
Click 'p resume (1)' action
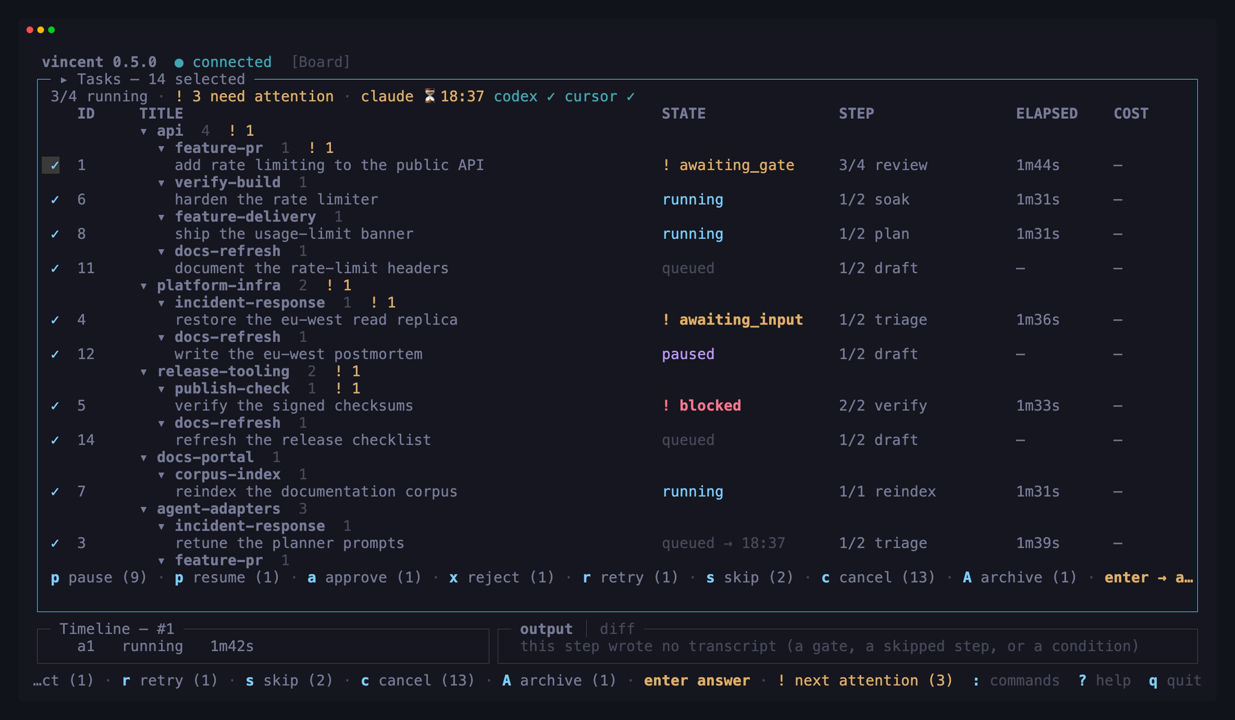227,578
